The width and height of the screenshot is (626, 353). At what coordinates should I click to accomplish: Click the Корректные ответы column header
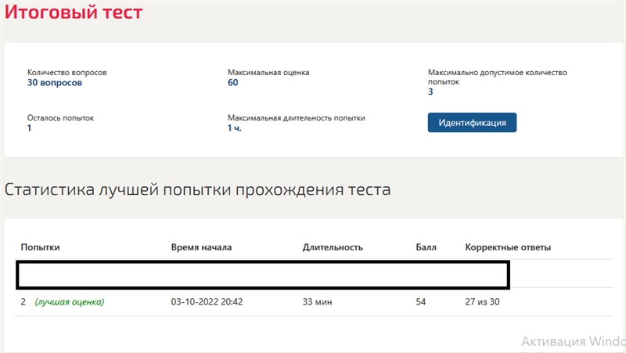coord(508,247)
